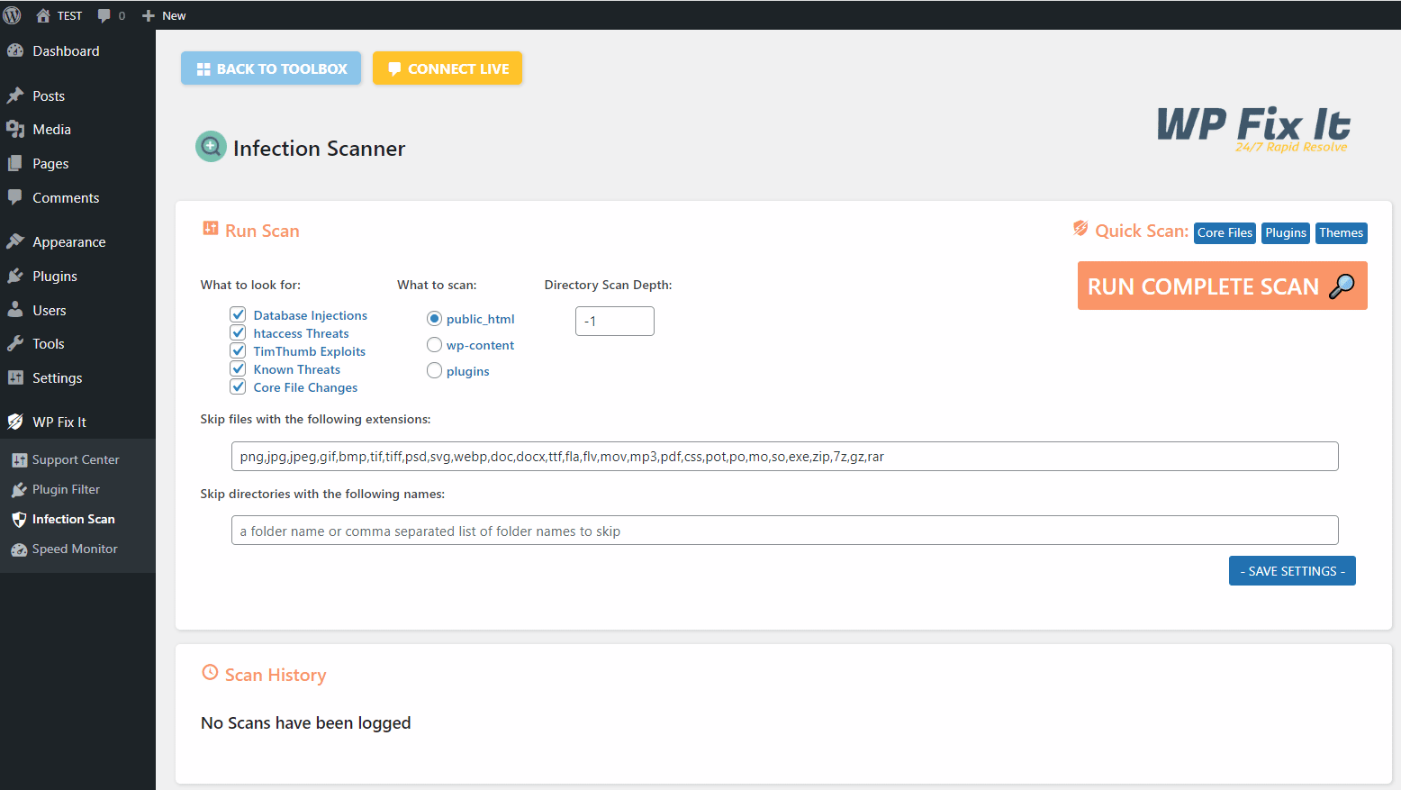This screenshot has width=1401, height=790.
Task: Start the RUN COMPLETE SCAN button
Action: (x=1222, y=286)
